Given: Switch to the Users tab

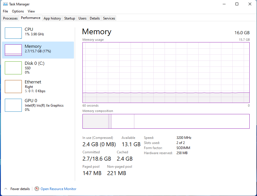Looking at the screenshot, I should [x=82, y=18].
